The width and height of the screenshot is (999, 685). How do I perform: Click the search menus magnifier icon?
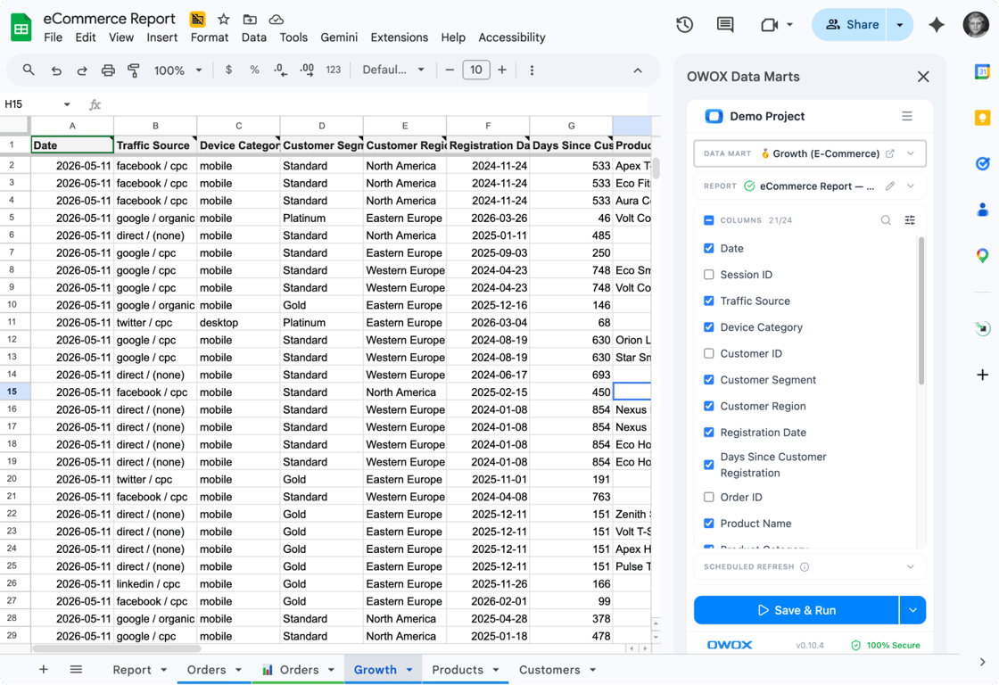(28, 70)
